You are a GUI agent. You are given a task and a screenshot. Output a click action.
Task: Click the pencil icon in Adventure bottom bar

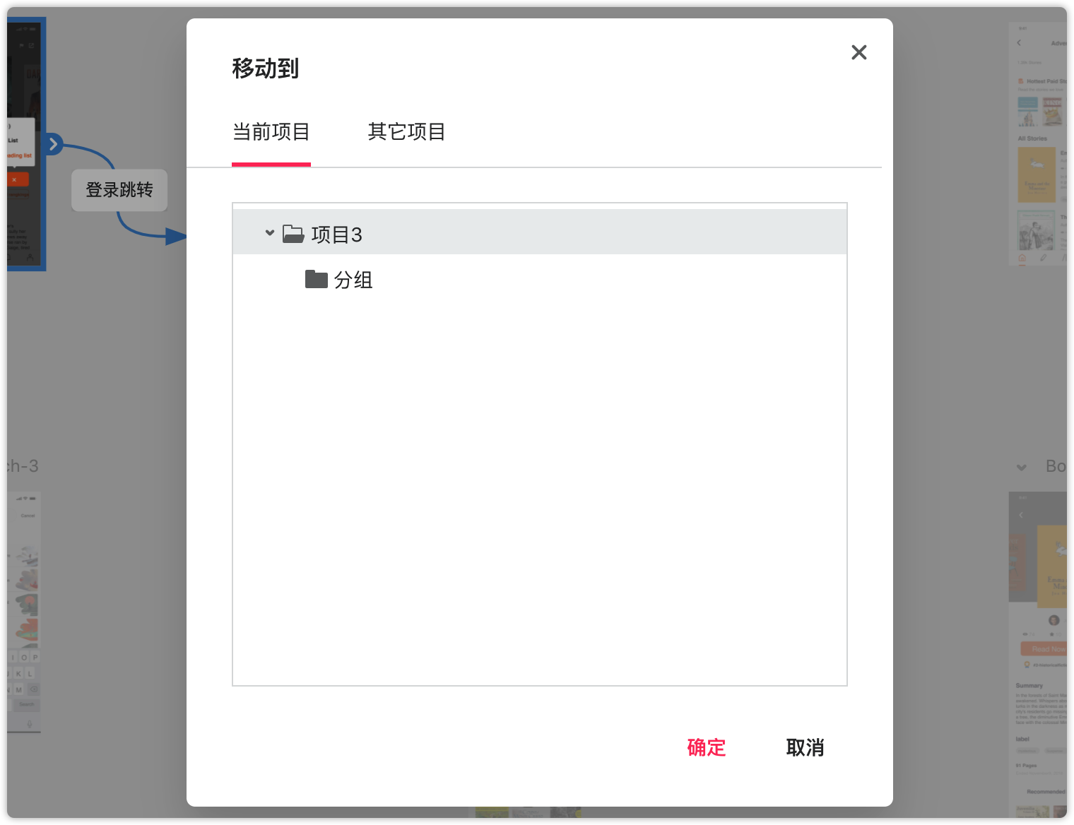[x=1043, y=259]
